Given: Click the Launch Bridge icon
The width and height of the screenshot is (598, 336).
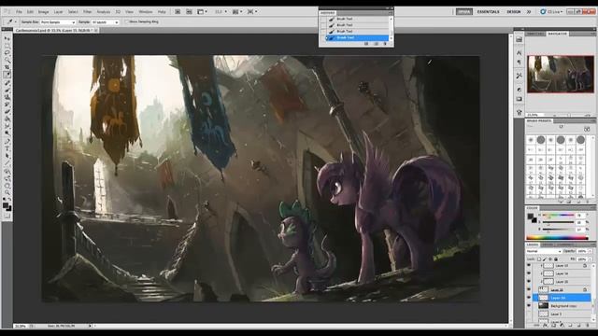Looking at the screenshot, I should pyautogui.click(x=178, y=12).
